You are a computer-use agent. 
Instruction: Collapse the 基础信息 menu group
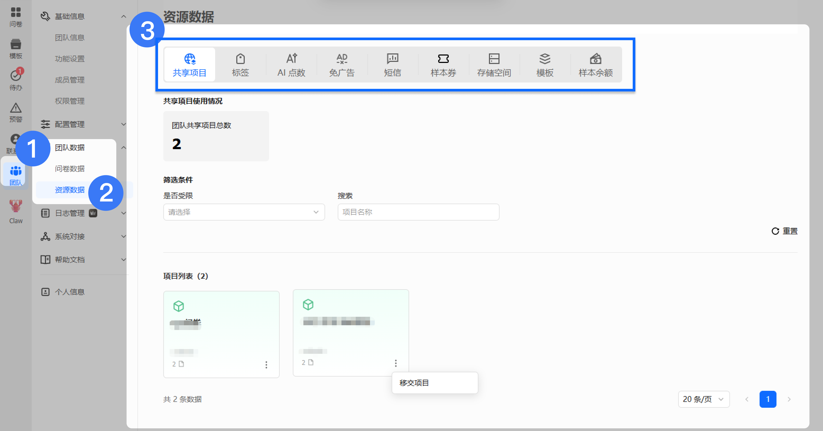point(124,16)
